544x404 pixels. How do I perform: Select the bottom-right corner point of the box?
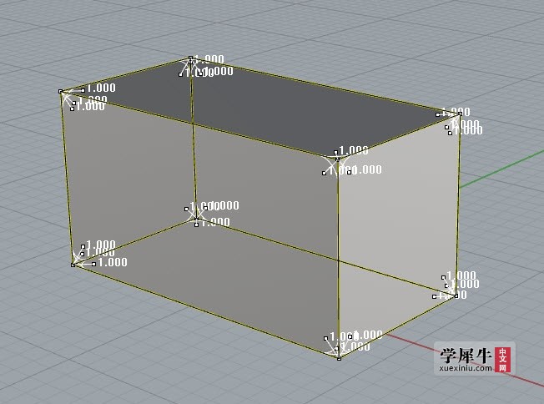(456, 295)
